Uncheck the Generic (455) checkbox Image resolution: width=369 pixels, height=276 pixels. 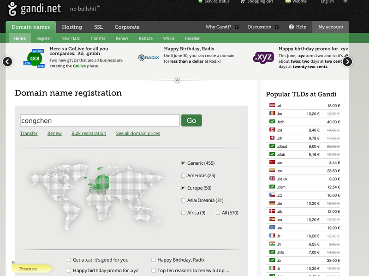[x=184, y=163]
